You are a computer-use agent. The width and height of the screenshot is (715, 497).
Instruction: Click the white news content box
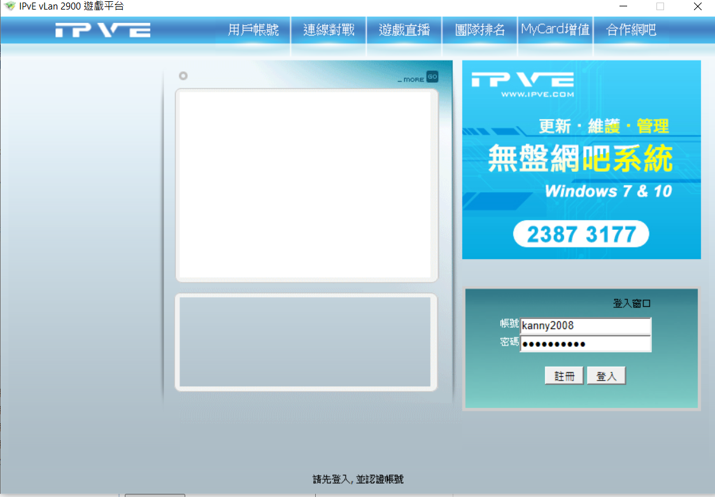click(x=306, y=185)
